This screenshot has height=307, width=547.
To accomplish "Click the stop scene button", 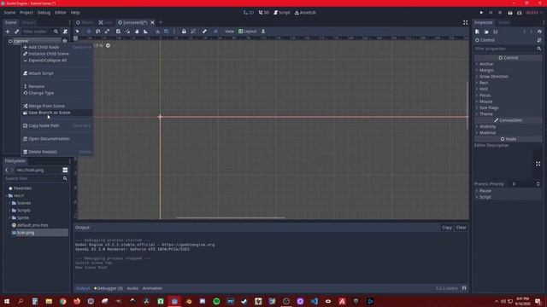I will tap(500, 13).
